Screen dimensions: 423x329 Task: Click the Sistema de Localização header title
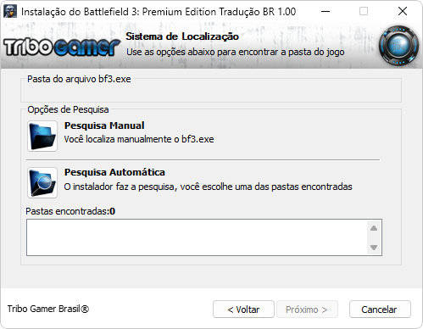[182, 36]
